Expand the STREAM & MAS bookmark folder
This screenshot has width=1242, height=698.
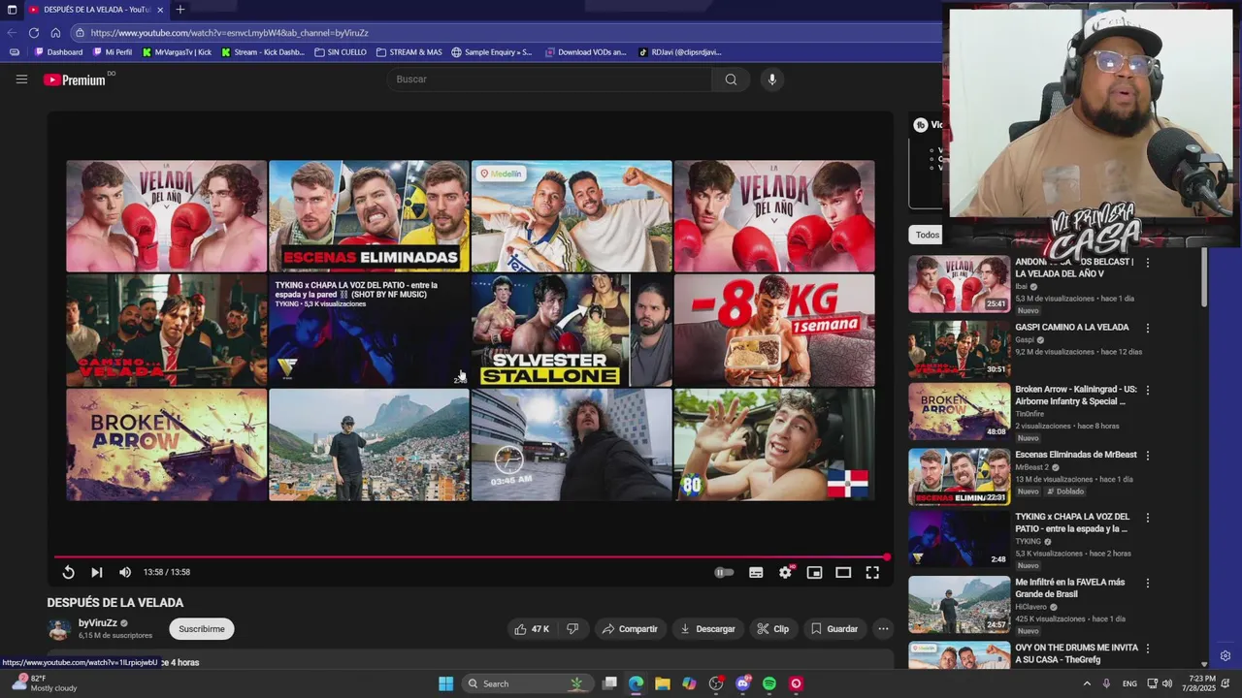[x=409, y=52]
